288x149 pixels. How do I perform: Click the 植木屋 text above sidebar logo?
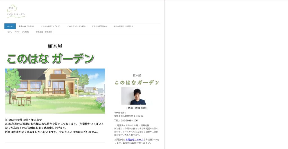click(x=137, y=75)
